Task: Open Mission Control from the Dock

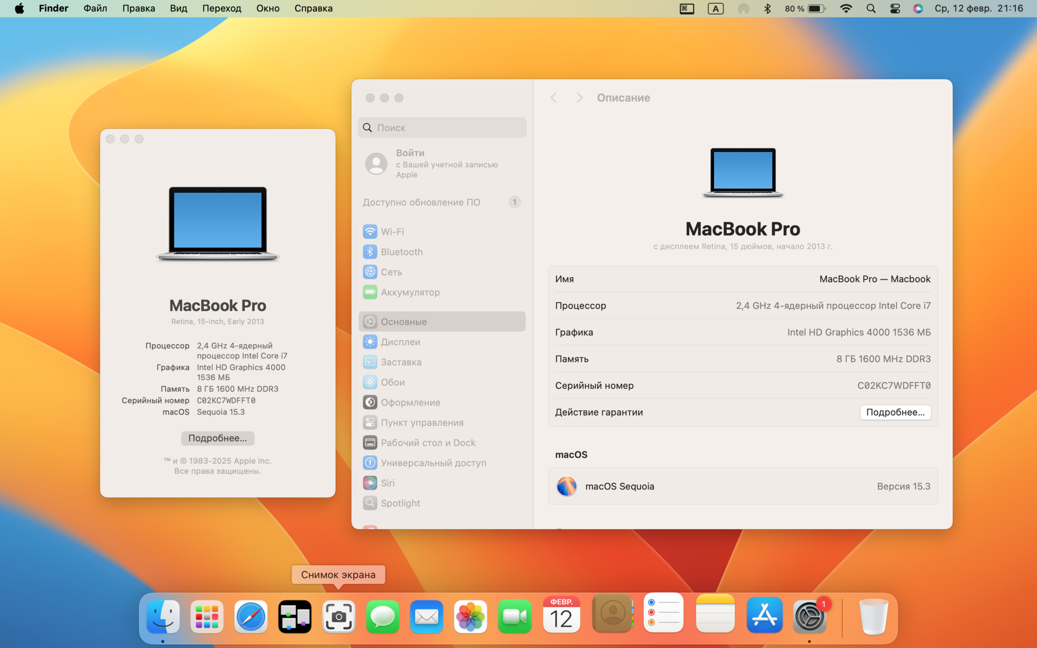Action: tap(295, 617)
